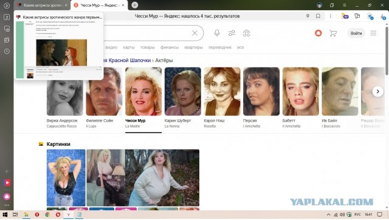
Task: Open the blue background picture result
Action: [x=66, y=177]
